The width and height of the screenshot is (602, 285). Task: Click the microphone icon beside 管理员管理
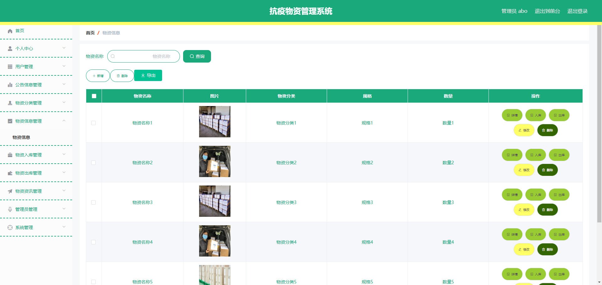coord(10,210)
